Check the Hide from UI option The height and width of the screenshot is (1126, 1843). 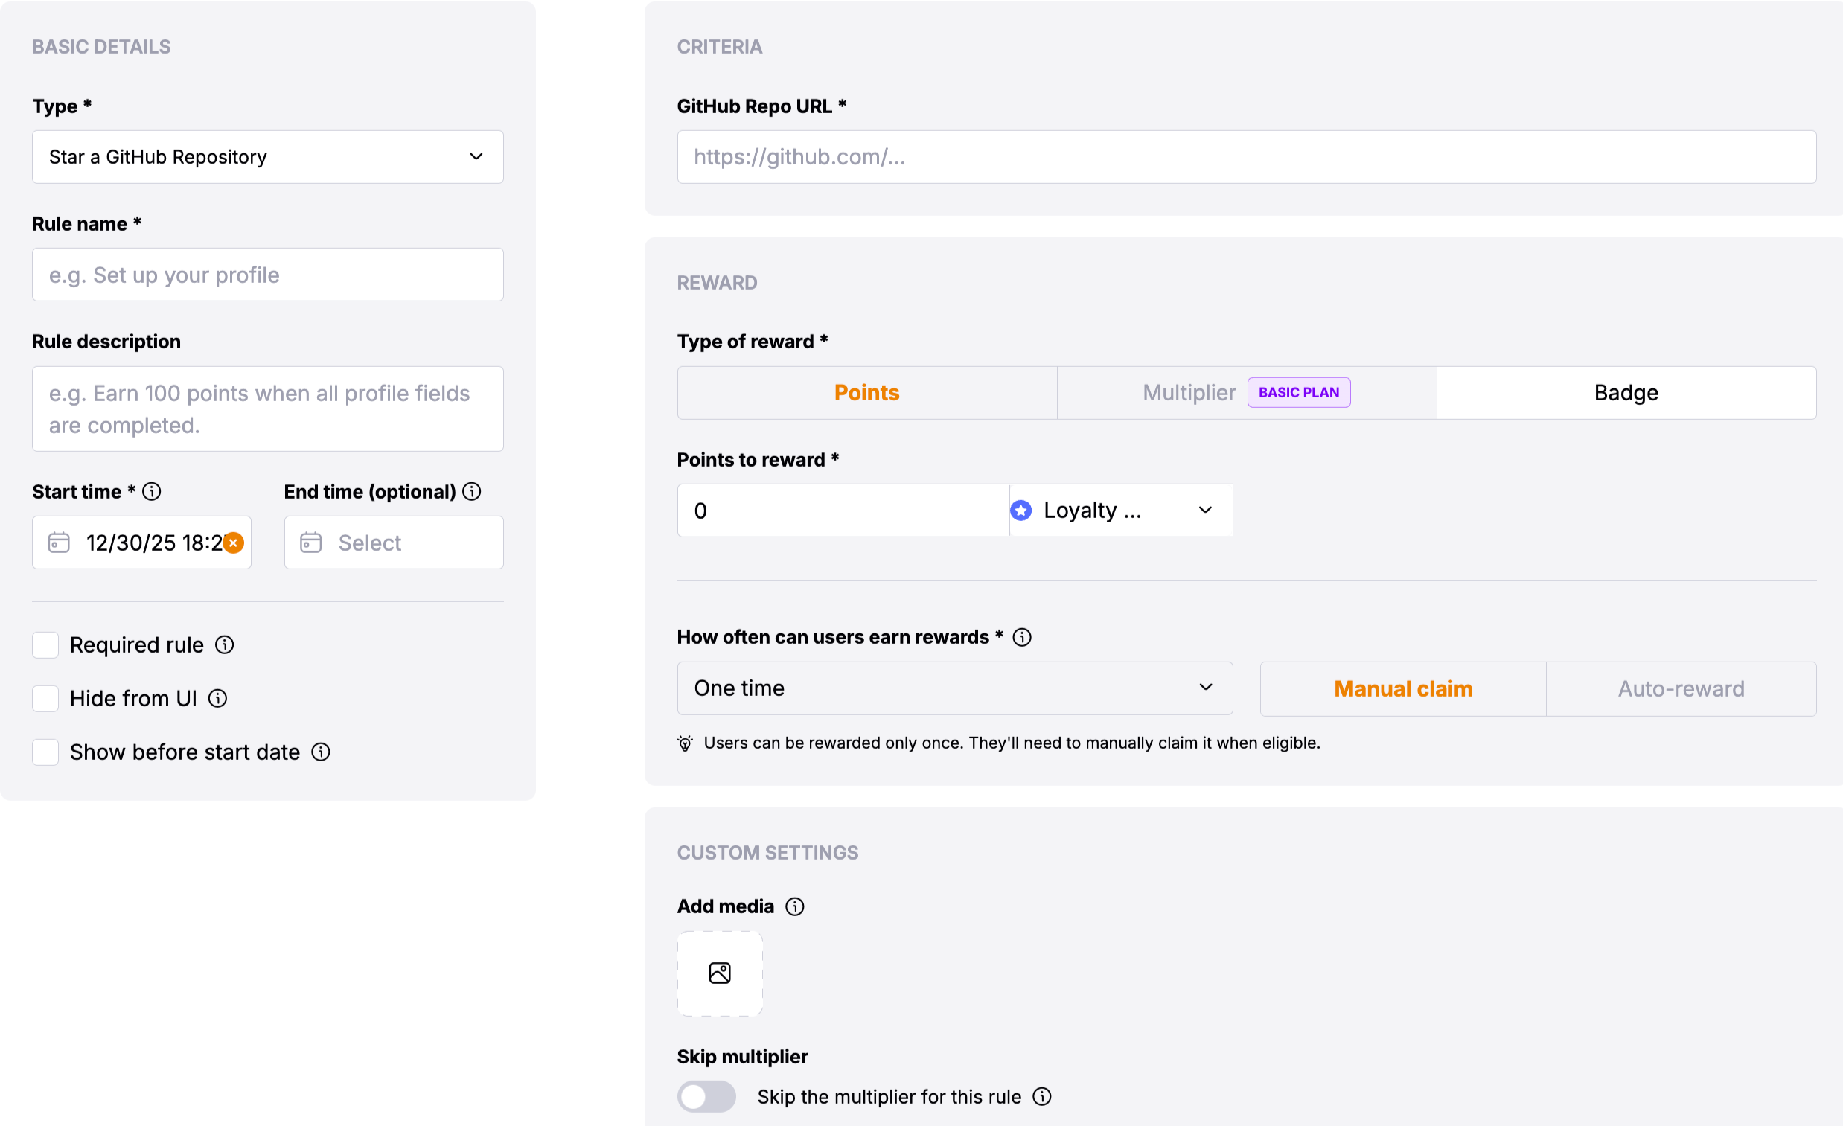click(x=45, y=698)
